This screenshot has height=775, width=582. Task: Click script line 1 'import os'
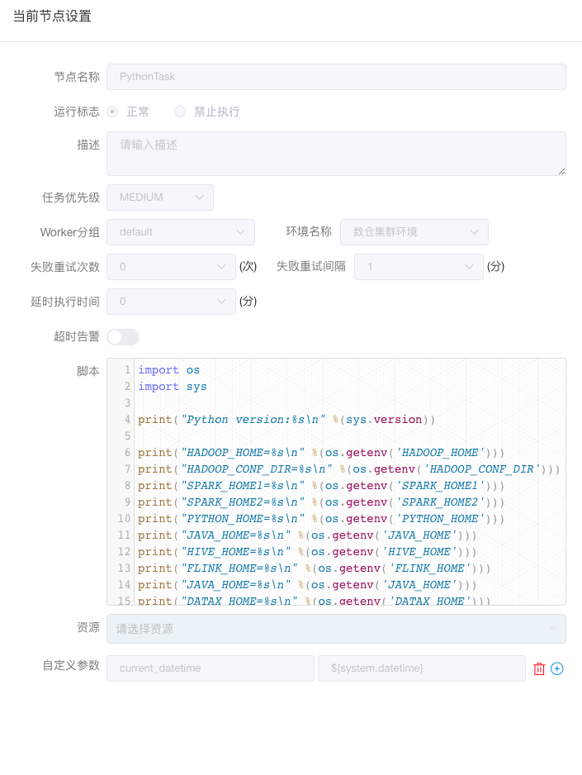click(x=169, y=369)
